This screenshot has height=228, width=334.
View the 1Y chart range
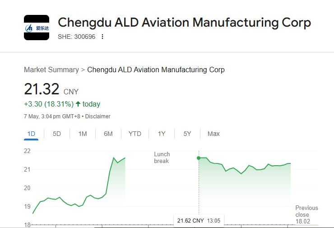(x=162, y=134)
